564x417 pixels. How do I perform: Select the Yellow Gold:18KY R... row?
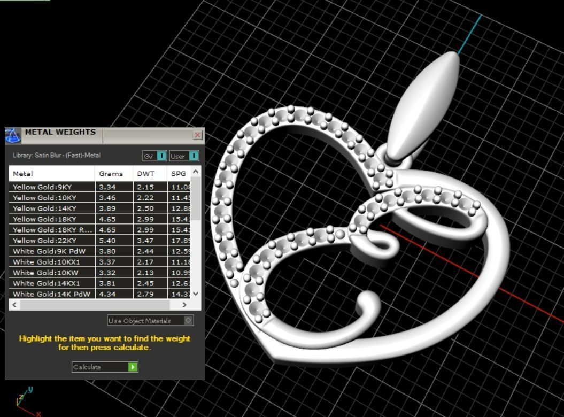(99, 229)
